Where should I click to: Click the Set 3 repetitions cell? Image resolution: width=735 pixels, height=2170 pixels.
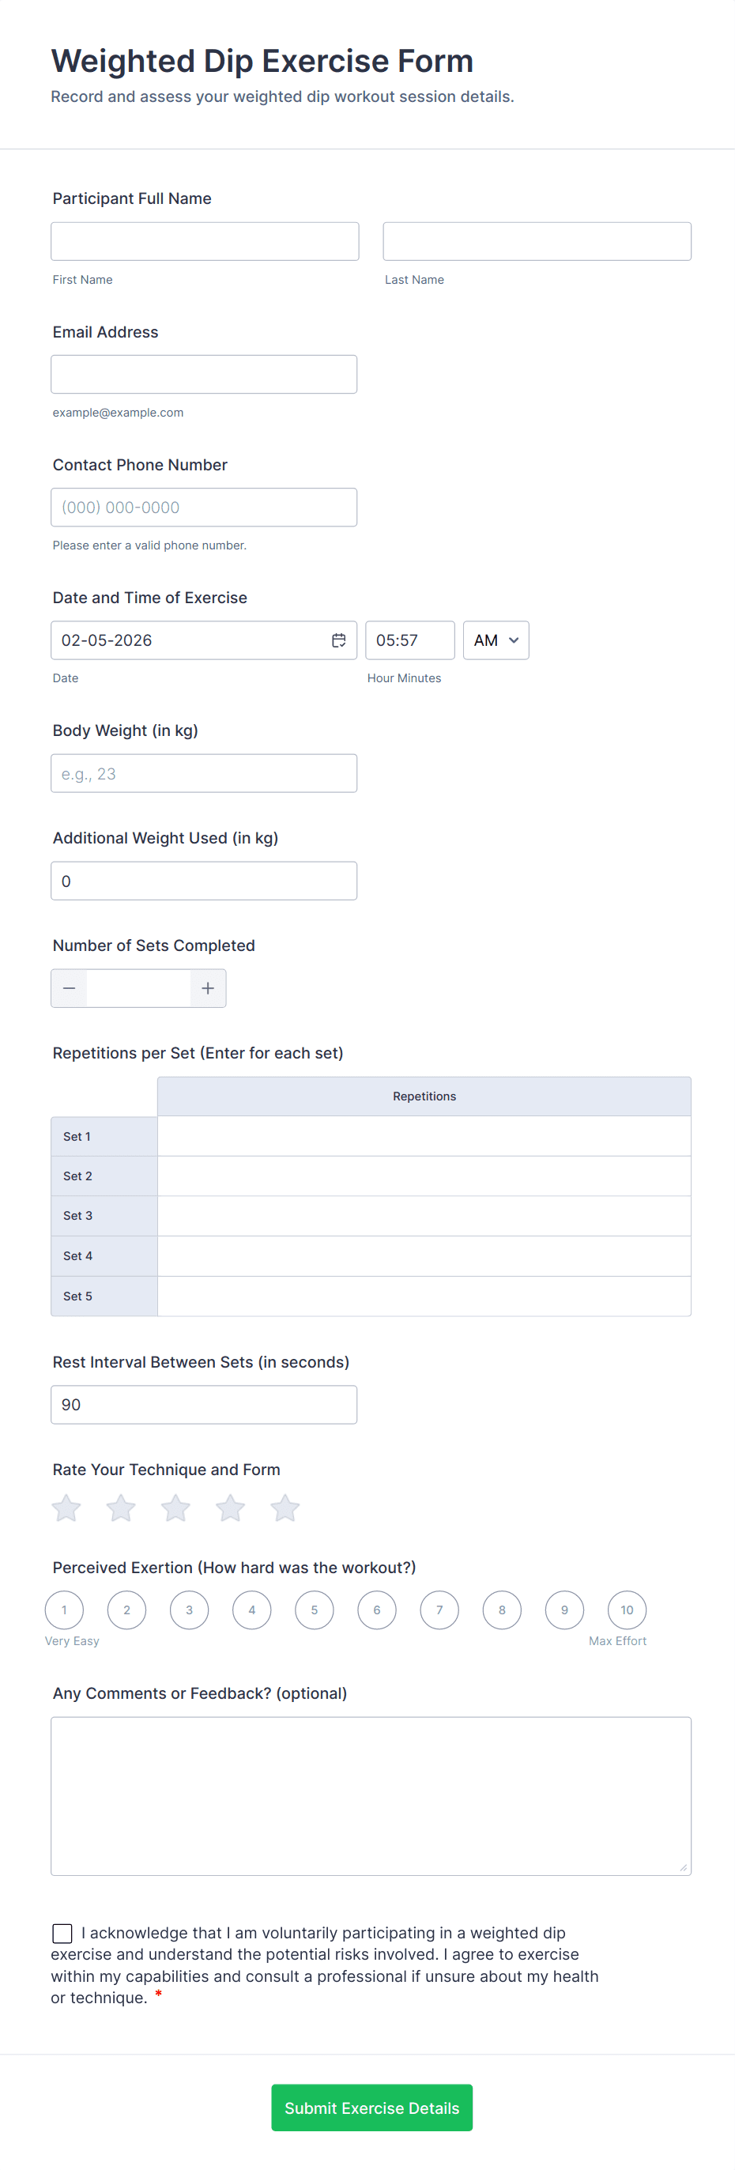click(424, 1216)
